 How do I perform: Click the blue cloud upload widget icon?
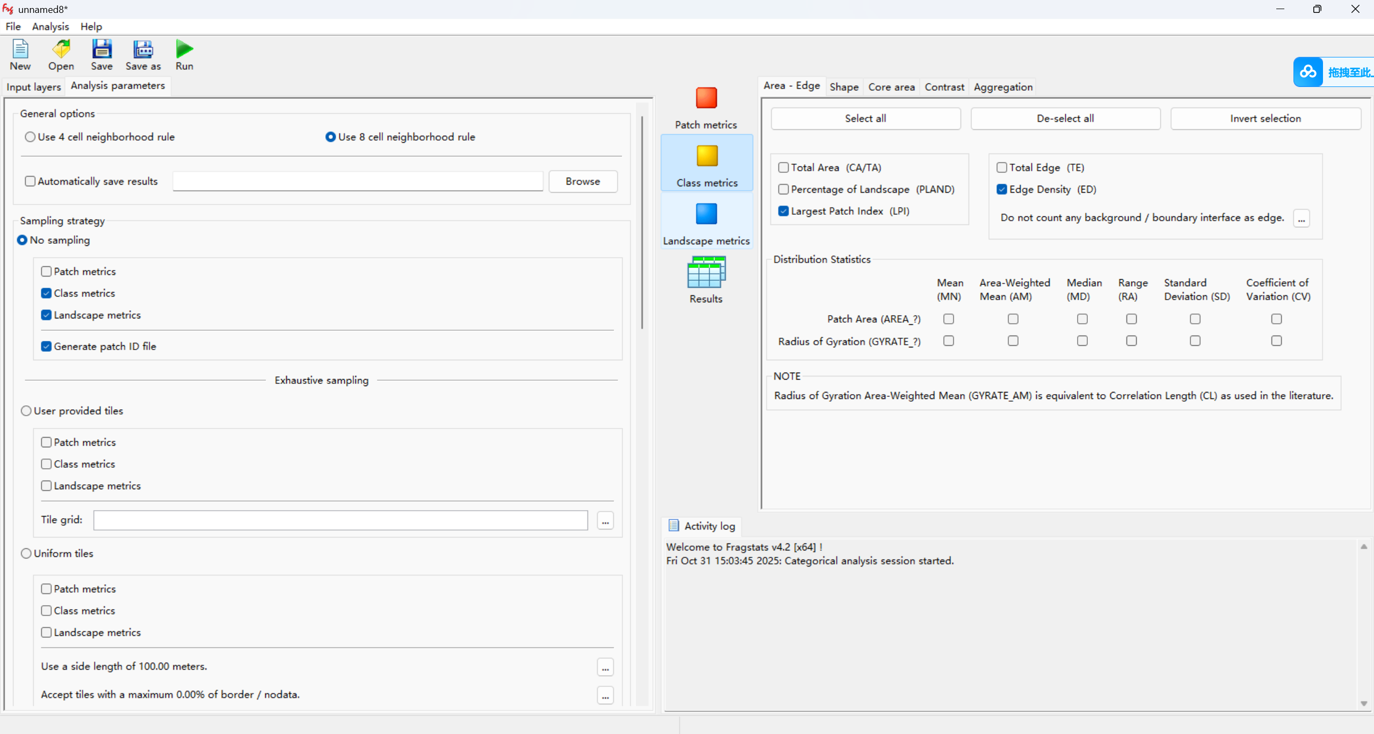pos(1307,72)
